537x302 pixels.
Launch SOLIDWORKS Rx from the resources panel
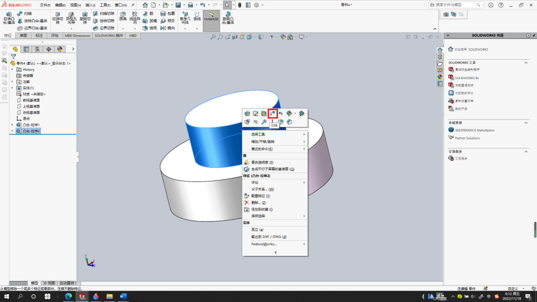click(467, 78)
